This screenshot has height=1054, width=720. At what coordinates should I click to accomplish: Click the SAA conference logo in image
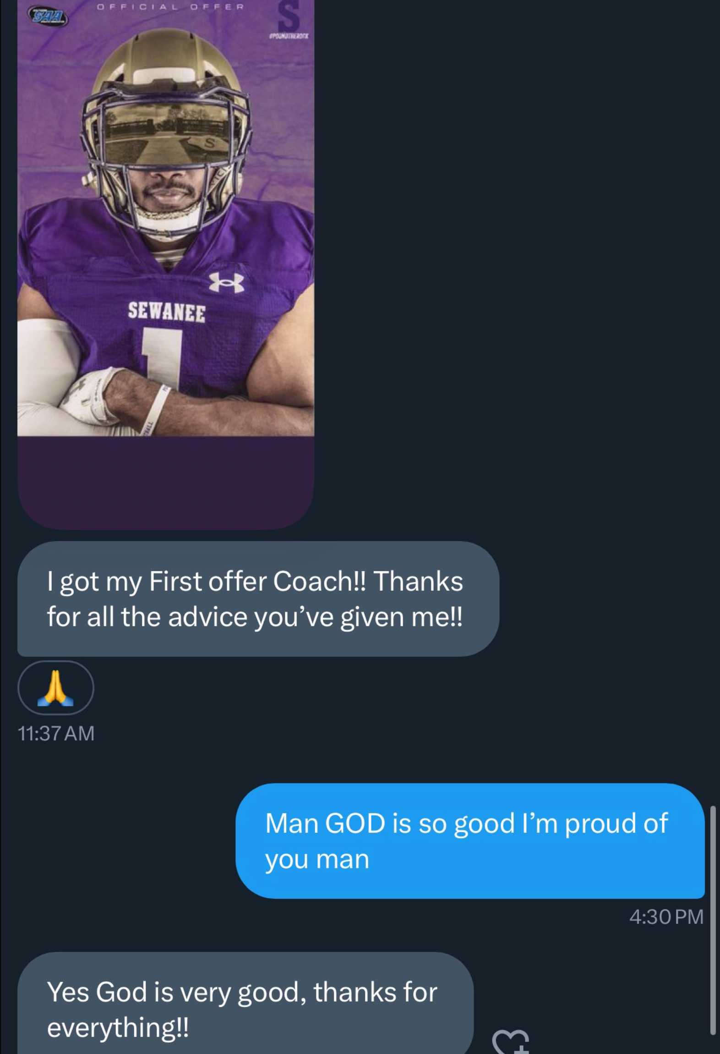click(x=48, y=17)
